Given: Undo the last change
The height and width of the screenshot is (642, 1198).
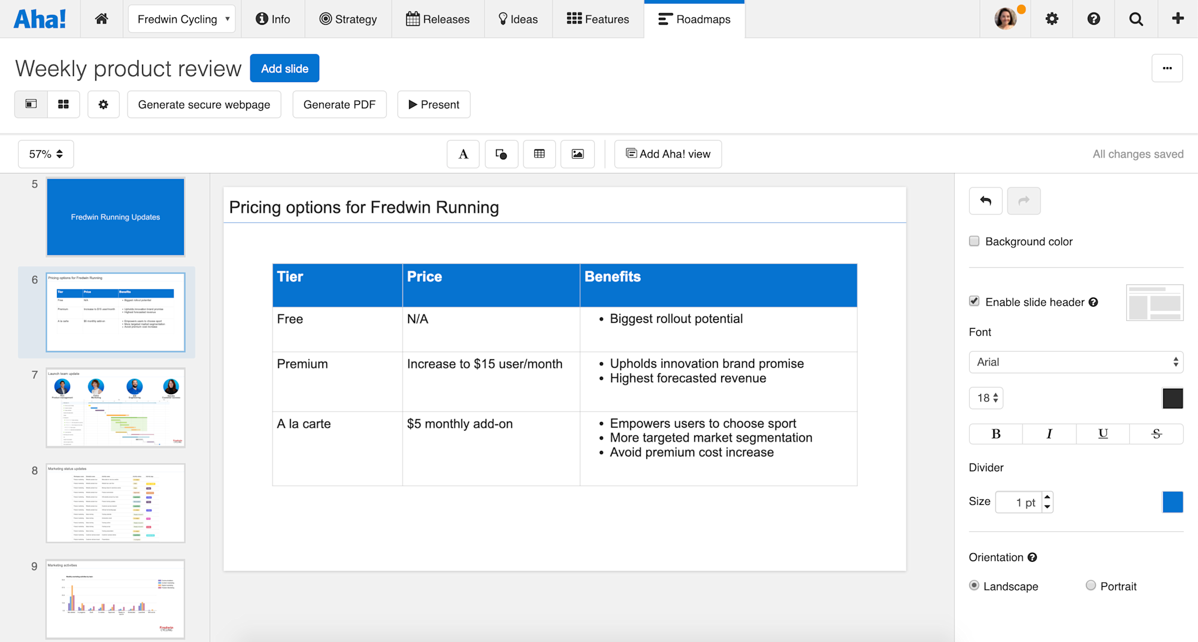Looking at the screenshot, I should pyautogui.click(x=985, y=201).
